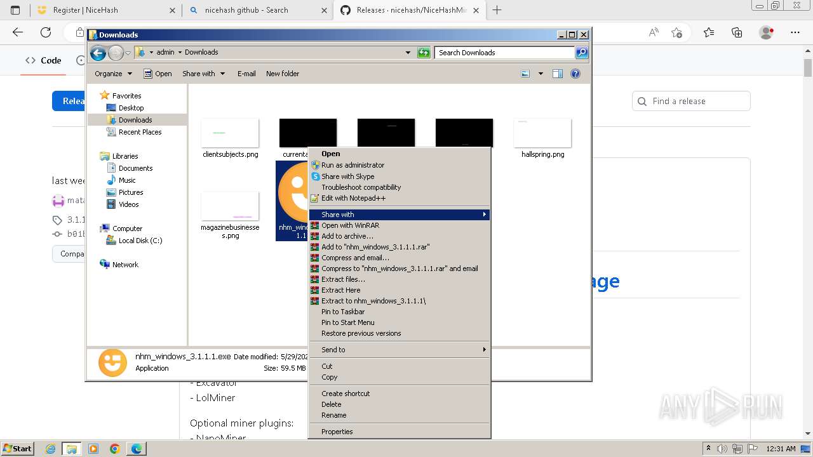Click Search Downloads field
Viewport: 813px width, 457px height.
click(505, 53)
